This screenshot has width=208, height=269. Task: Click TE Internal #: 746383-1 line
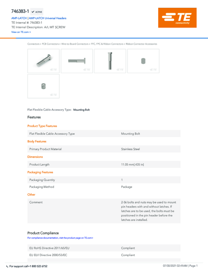[x=27, y=23]
